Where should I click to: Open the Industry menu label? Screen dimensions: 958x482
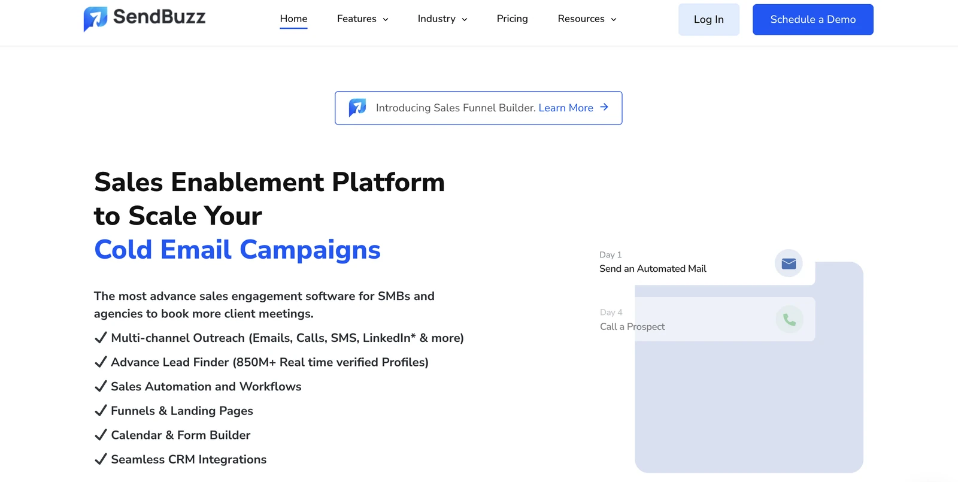[436, 19]
